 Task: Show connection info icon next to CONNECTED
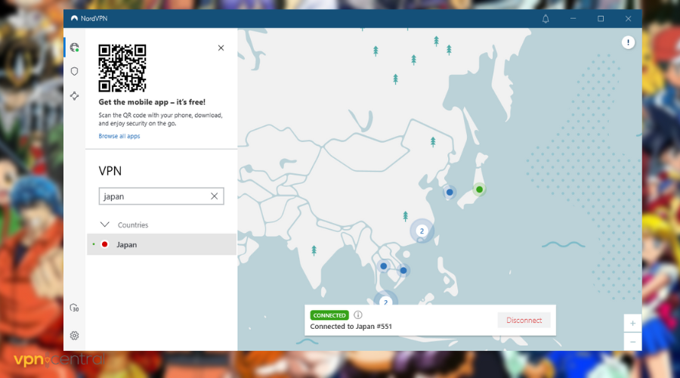point(358,315)
